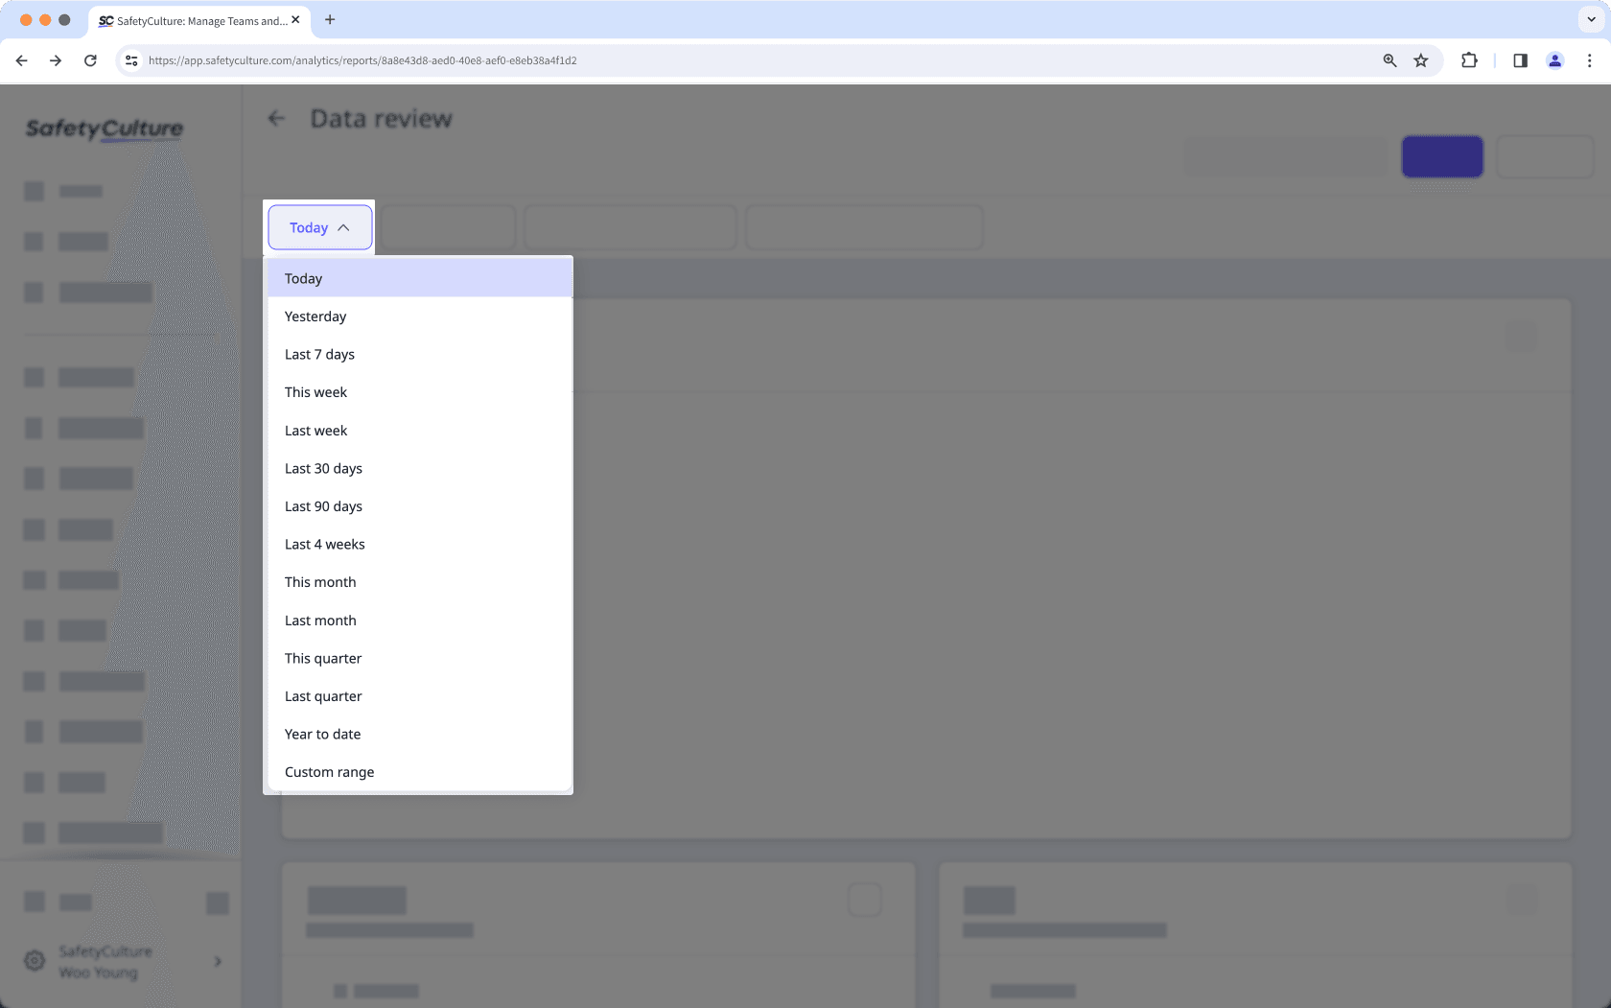Screen dimensions: 1611x1008
Task: Click the magnifier icon in the address bar
Action: 1389,59
